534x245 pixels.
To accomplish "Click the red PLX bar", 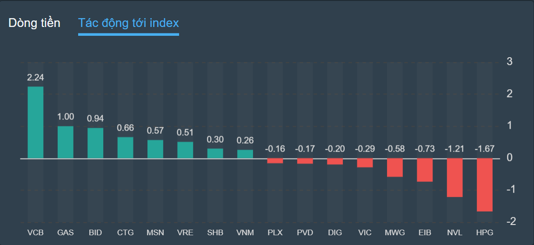I will tap(275, 161).
